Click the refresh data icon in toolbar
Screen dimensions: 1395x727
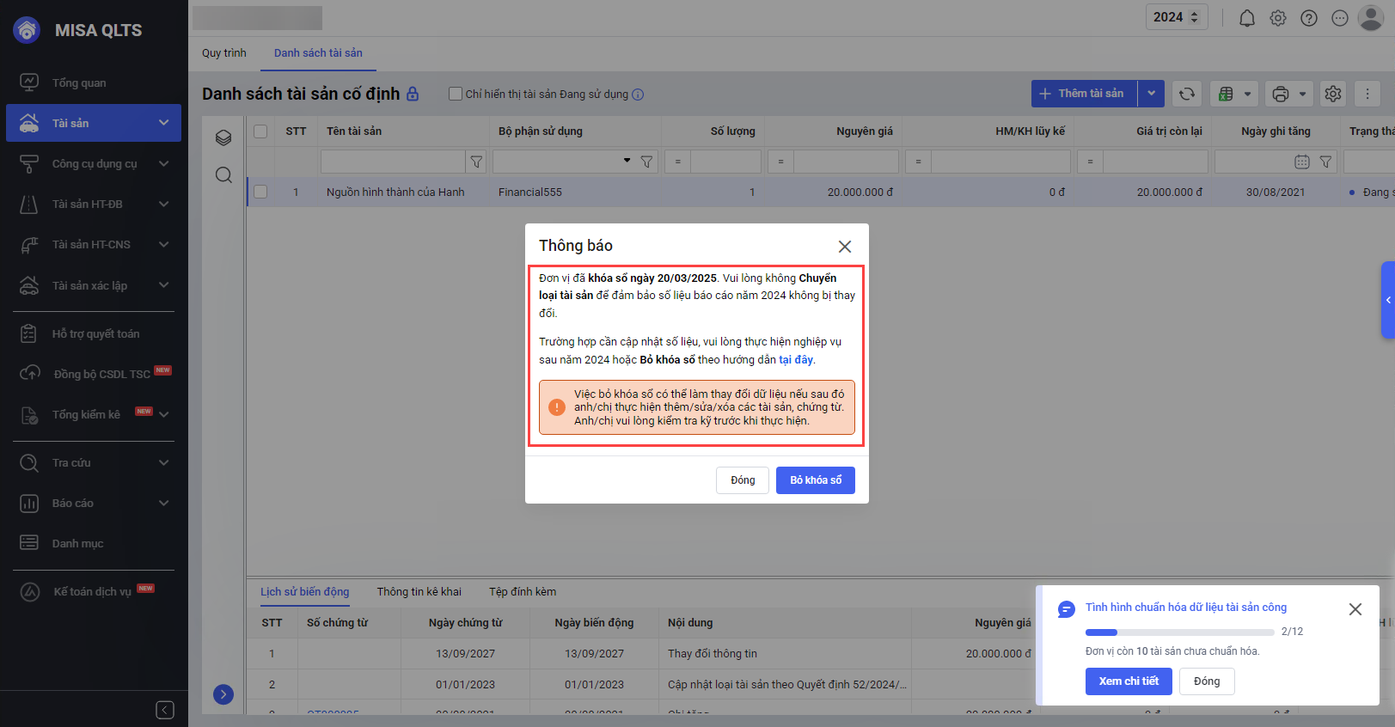tap(1187, 94)
